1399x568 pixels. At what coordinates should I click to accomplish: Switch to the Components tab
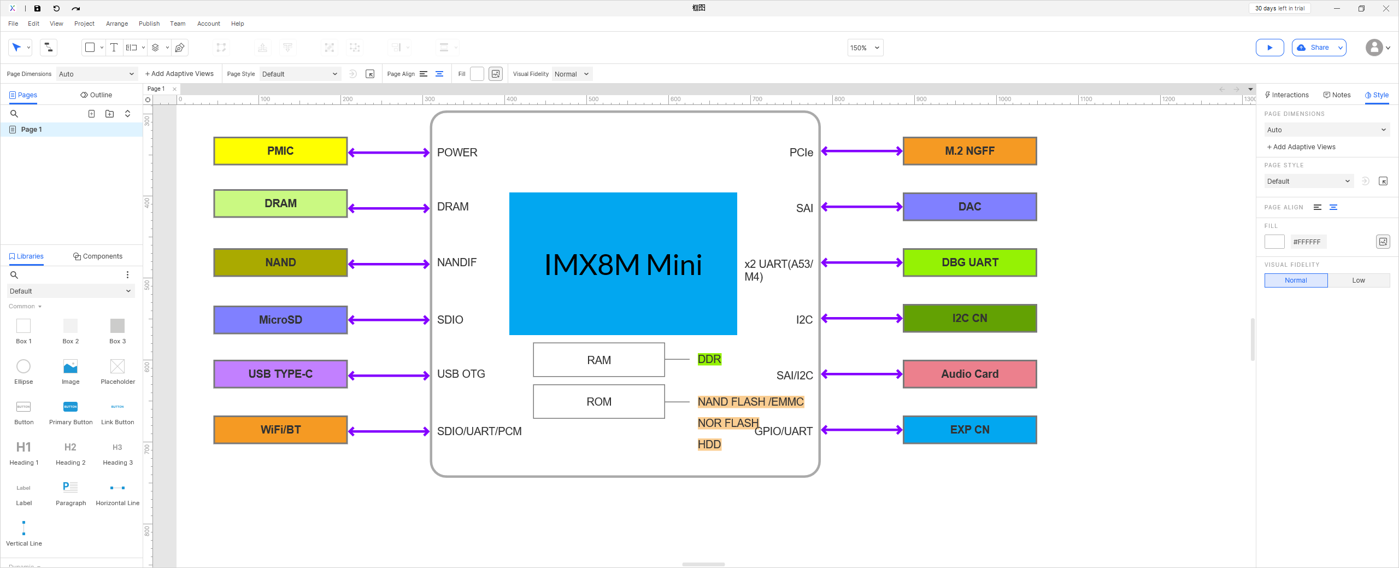pos(98,256)
